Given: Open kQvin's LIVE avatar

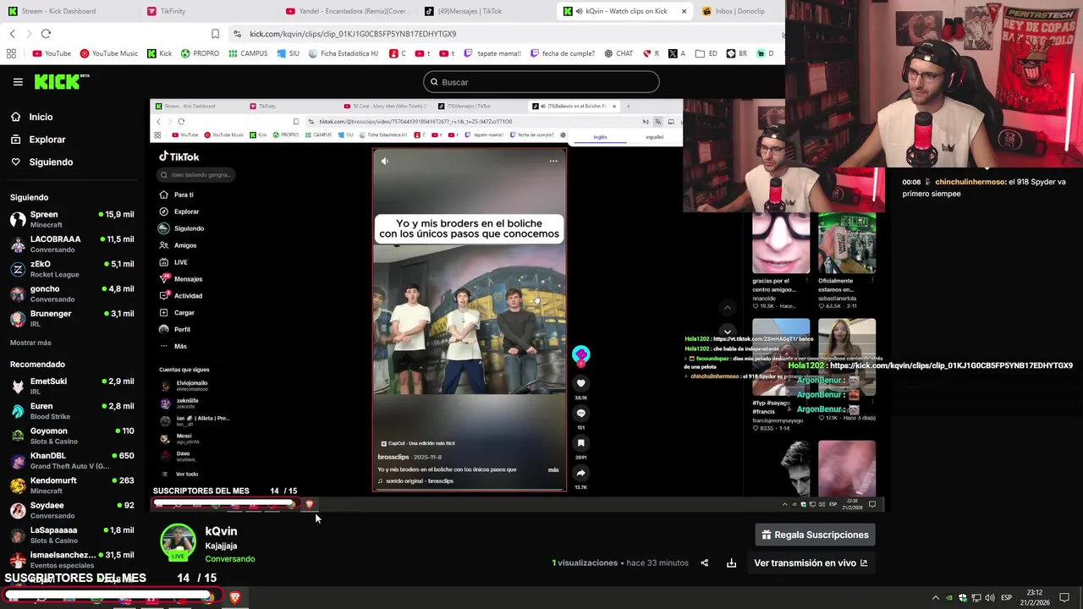Looking at the screenshot, I should point(178,542).
